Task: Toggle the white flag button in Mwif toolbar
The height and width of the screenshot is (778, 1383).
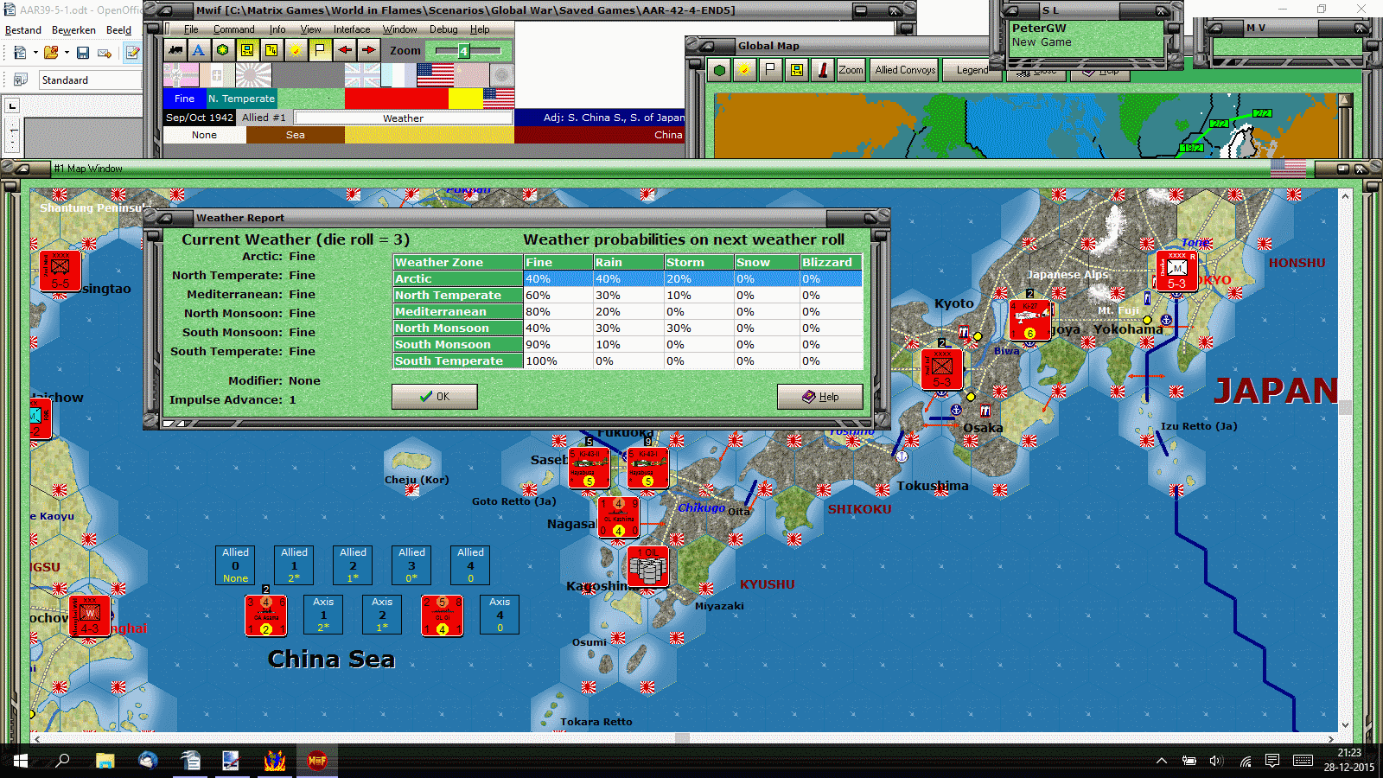Action: [320, 50]
